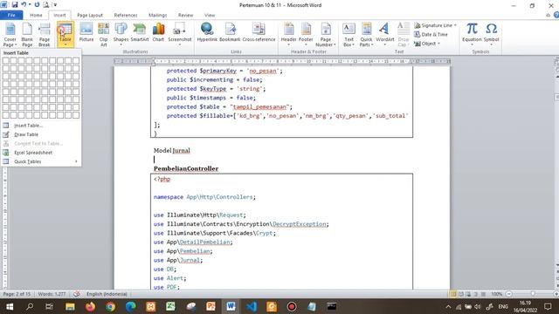Switch to the View tab
The image size is (559, 314).
[x=210, y=16]
